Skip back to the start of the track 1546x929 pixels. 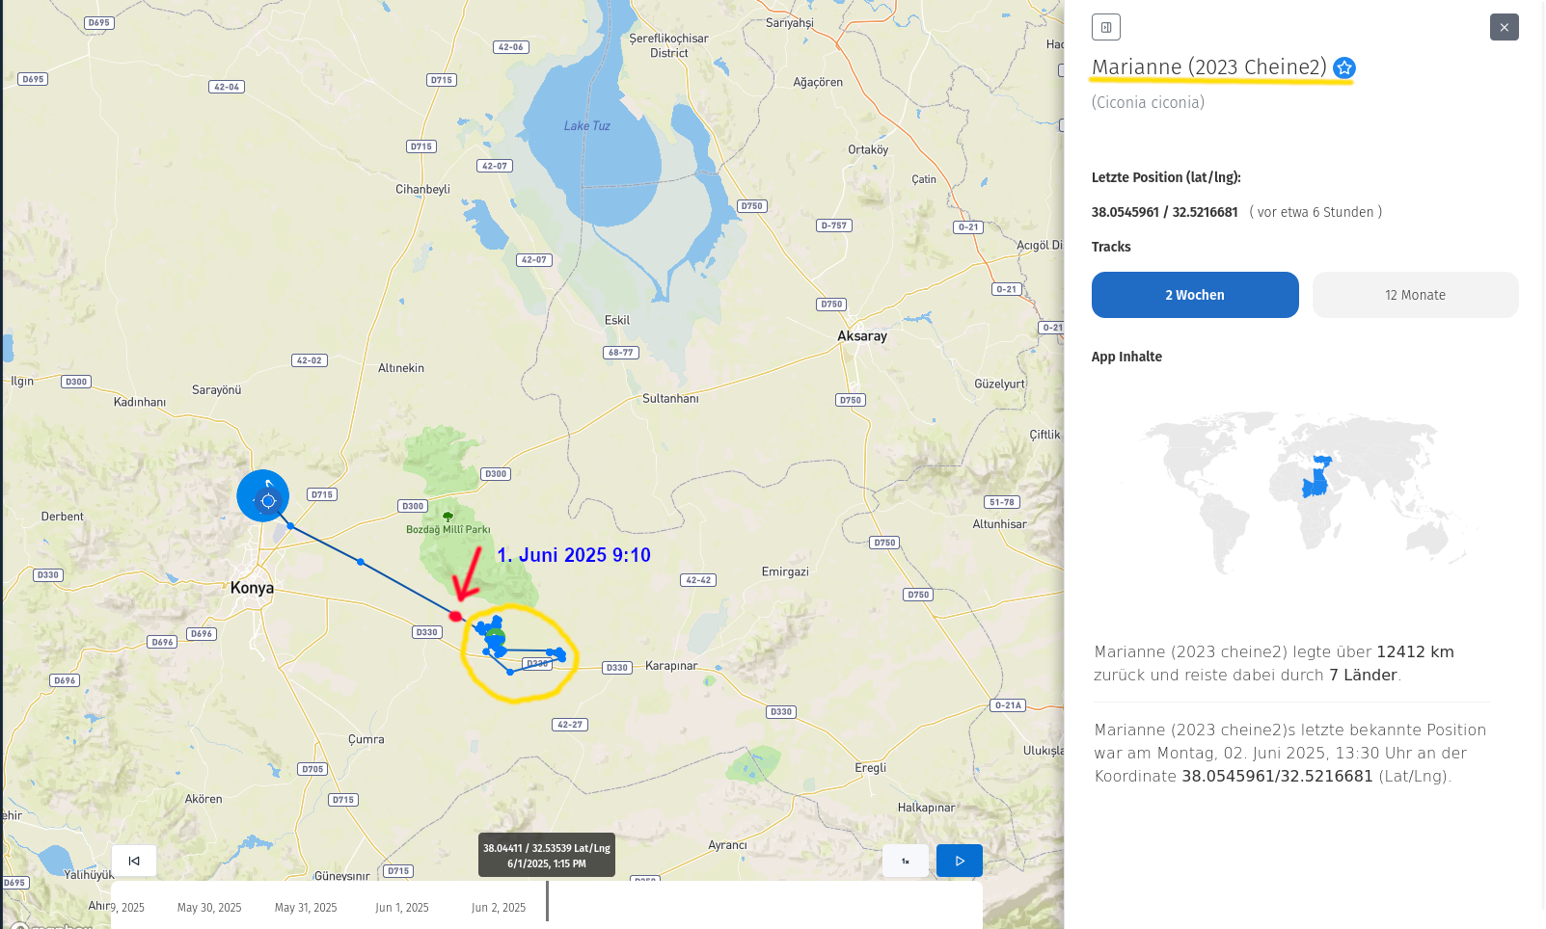134,861
